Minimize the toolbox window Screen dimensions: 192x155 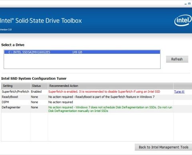(186, 4)
